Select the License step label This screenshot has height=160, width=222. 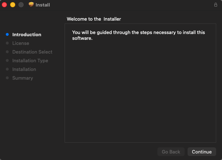[21, 43]
